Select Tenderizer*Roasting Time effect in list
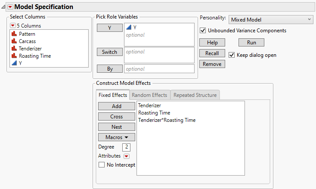 click(167, 120)
